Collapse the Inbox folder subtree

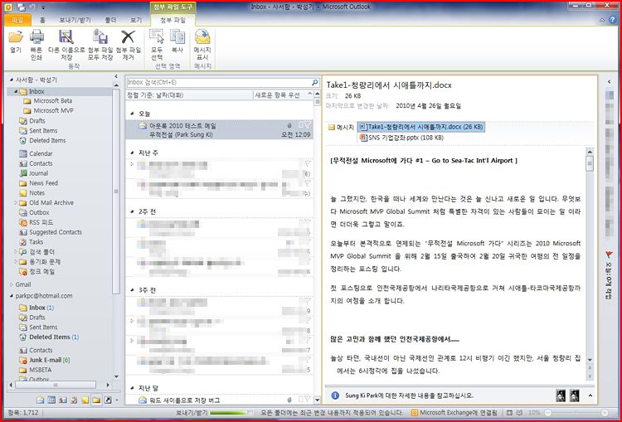pyautogui.click(x=16, y=92)
